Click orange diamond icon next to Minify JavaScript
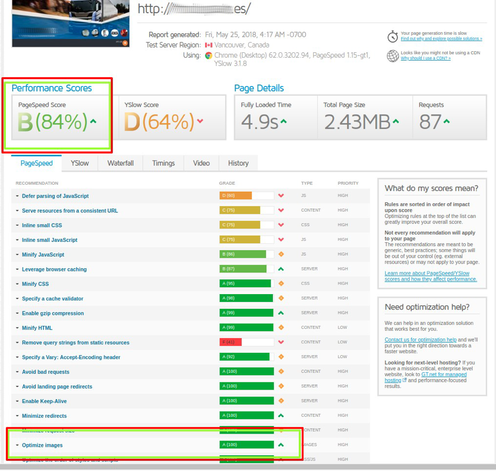Viewport: 496px width, 471px height. (281, 255)
